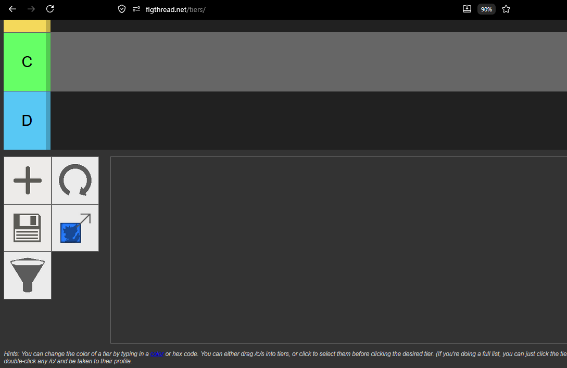Screen dimensions: 567x368
Task: Click the C tier's gray row area
Action: click(x=309, y=62)
